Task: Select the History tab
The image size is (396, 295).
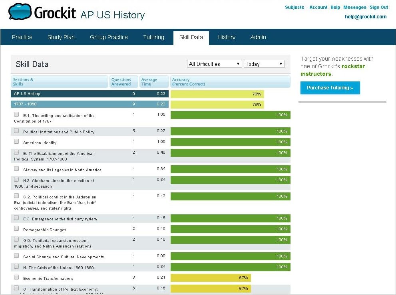Action: 227,37
